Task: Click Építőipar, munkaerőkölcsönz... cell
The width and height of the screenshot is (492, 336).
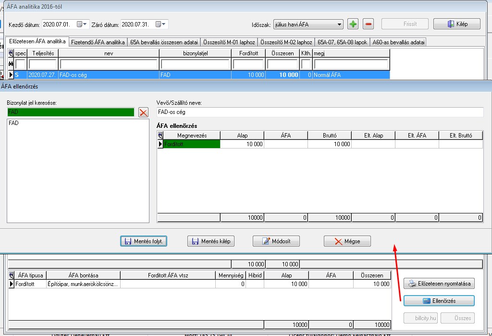Action: pos(83,284)
